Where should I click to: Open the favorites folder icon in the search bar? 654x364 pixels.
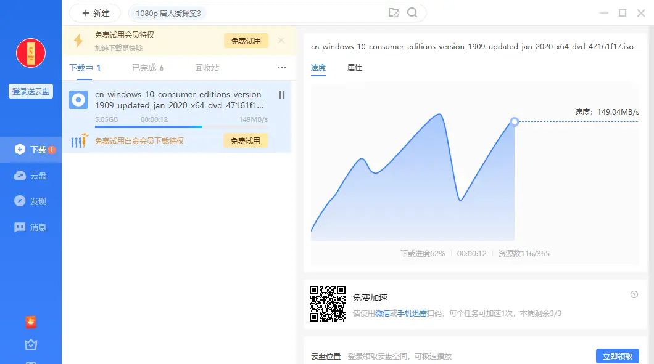point(393,12)
